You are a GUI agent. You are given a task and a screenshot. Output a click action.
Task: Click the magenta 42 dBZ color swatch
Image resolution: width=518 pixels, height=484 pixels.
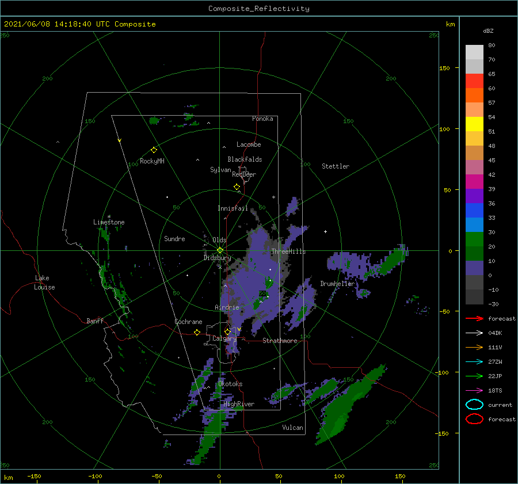click(474, 181)
